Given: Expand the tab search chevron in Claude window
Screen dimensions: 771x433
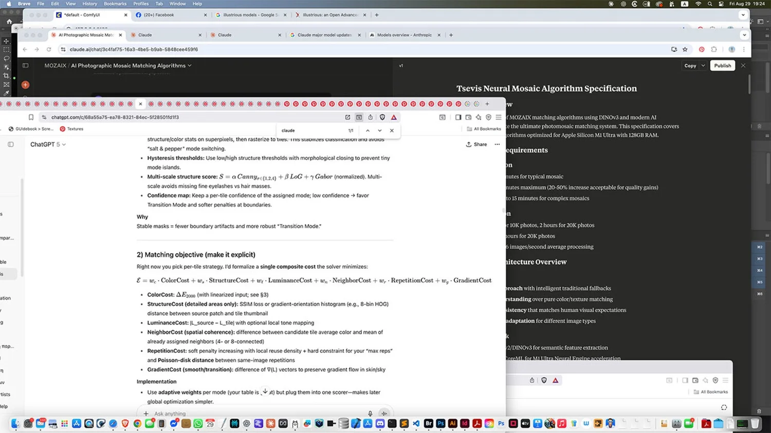Looking at the screenshot, I should tap(744, 35).
